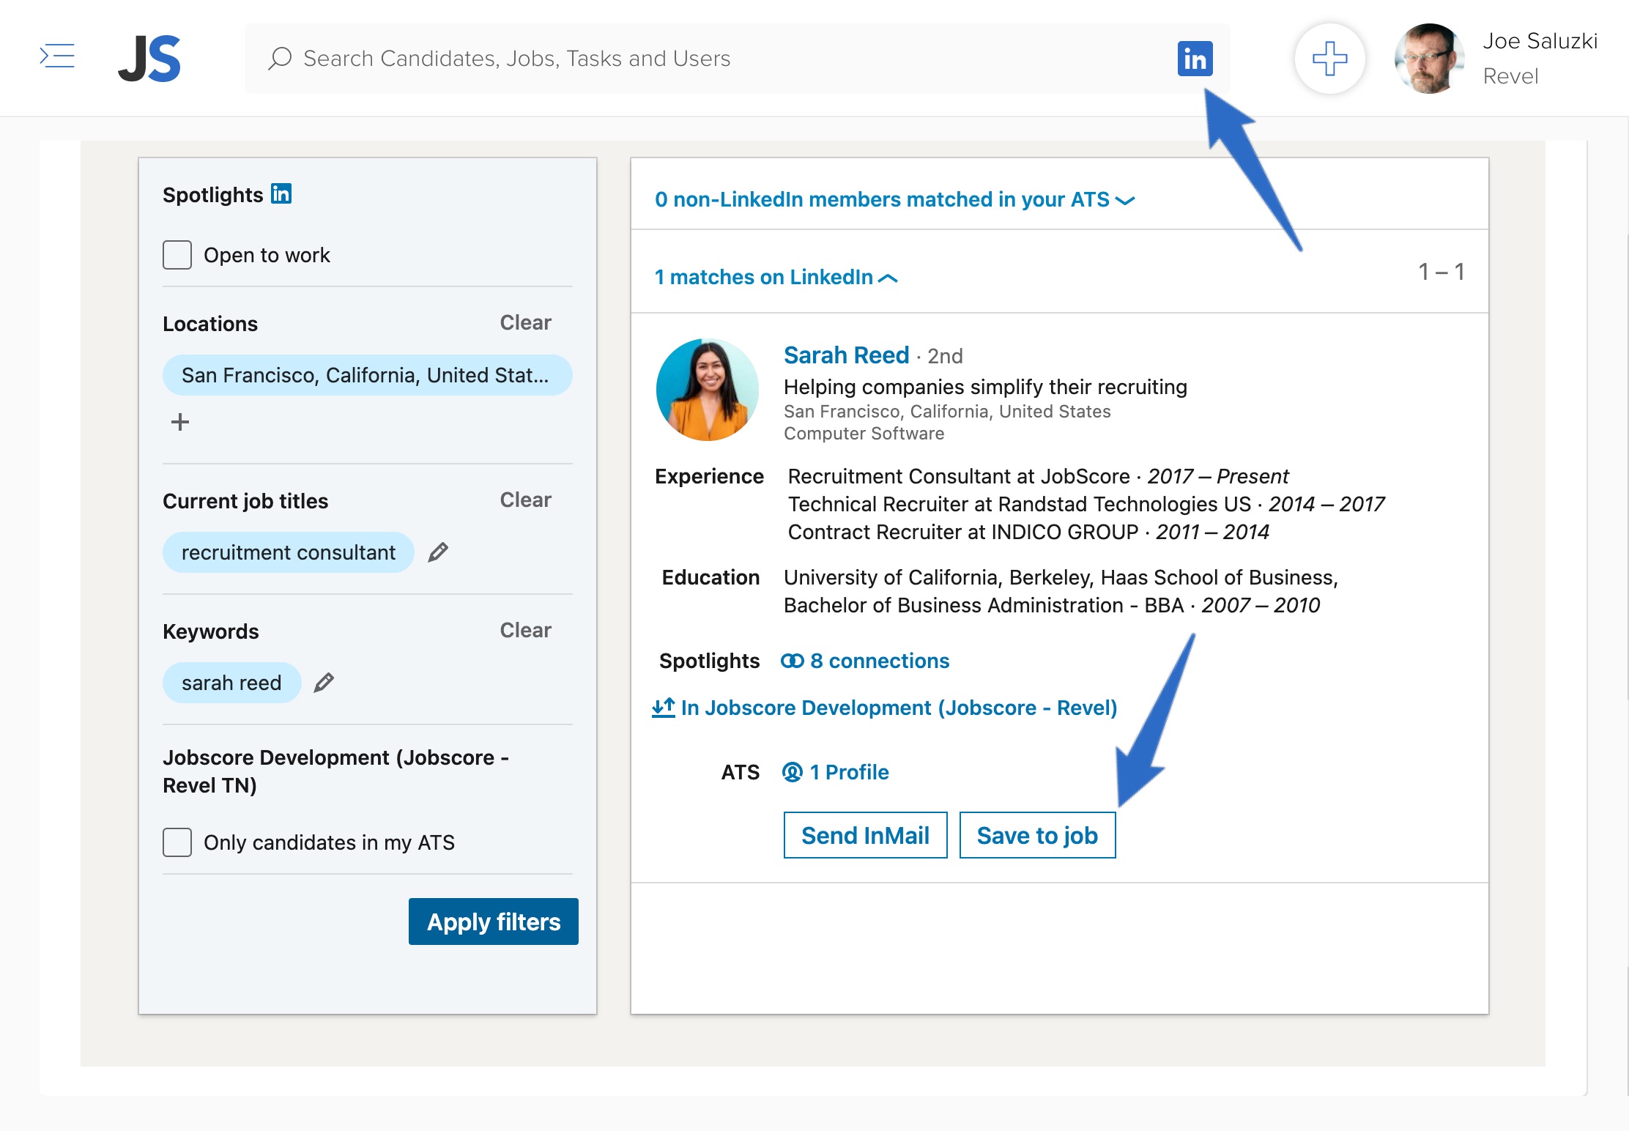Collapse 1 matches on LinkedIn section

click(776, 277)
